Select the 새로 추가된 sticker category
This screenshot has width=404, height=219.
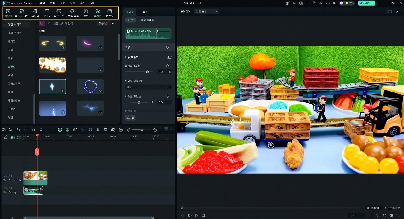tap(15, 33)
